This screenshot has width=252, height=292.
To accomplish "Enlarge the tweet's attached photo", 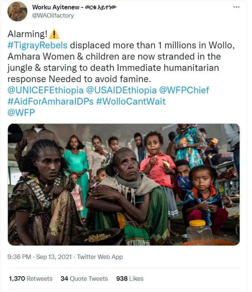I will 124,185.
